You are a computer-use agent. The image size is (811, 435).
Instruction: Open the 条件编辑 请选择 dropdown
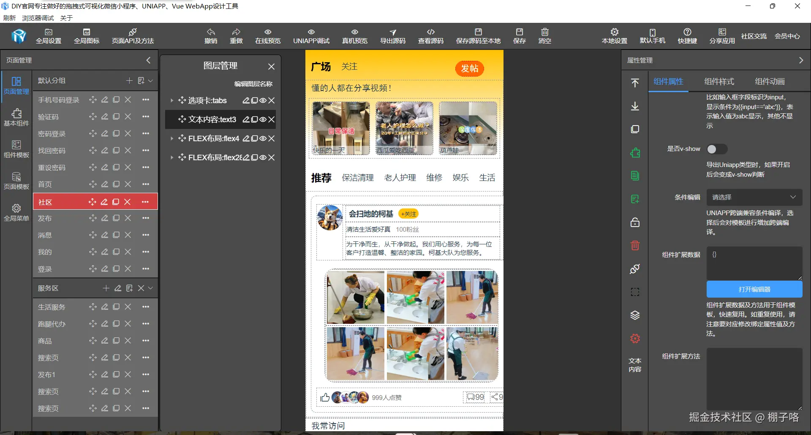754,197
